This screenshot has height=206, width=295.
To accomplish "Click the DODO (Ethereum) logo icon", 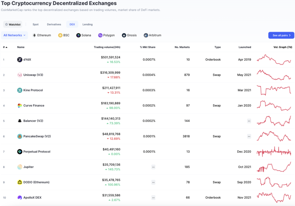I will 19,182.
